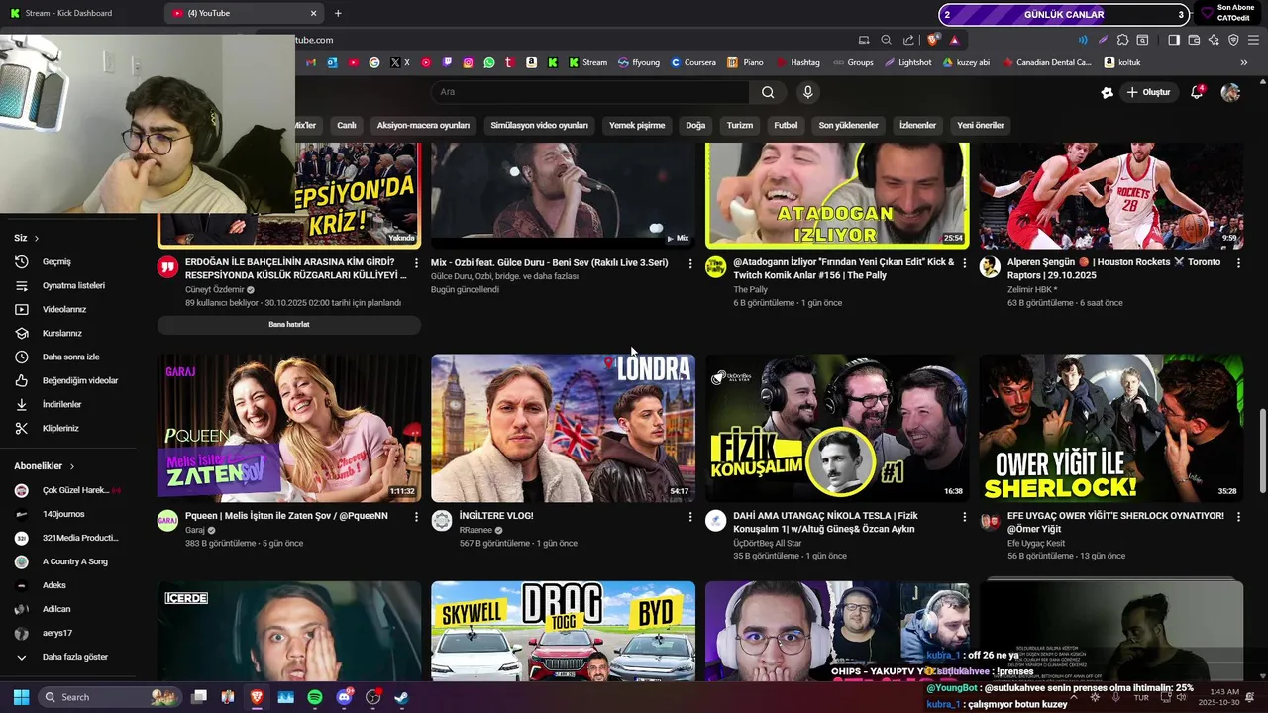Image resolution: width=1268 pixels, height=713 pixels.
Task: Open options menu for İNGİLTERE VLOG! video
Action: (690, 517)
